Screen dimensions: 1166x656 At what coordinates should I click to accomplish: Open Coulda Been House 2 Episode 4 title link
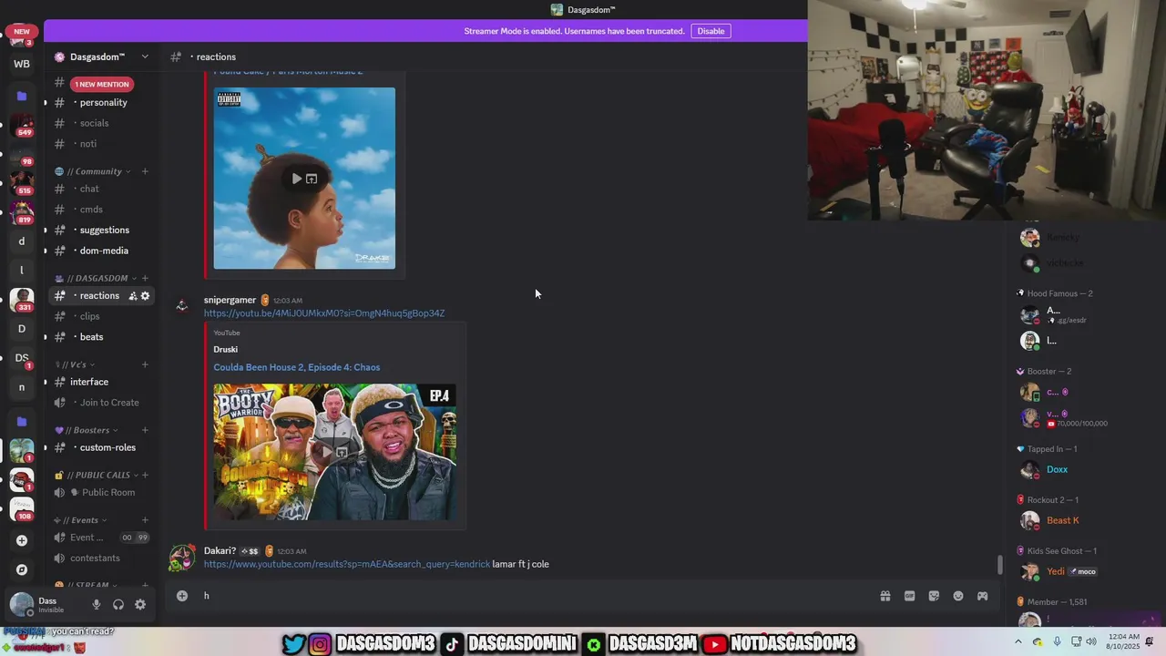[x=297, y=367]
